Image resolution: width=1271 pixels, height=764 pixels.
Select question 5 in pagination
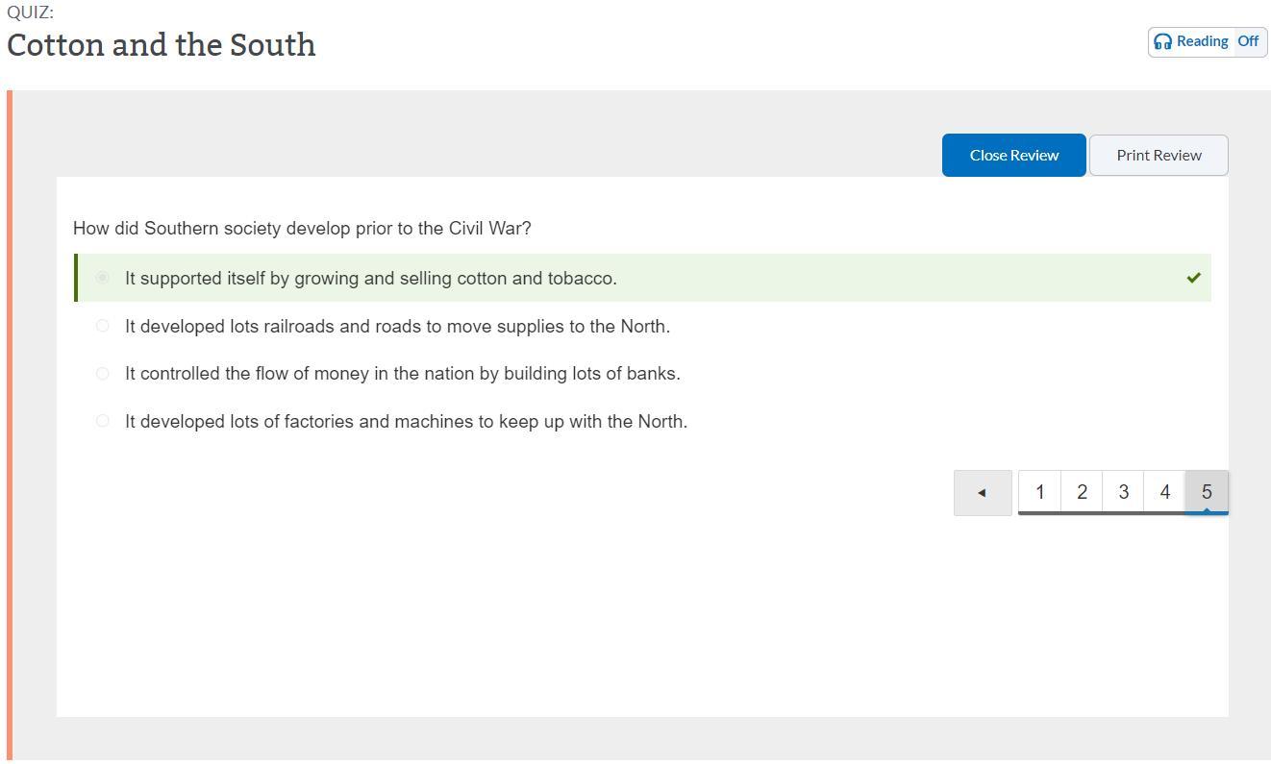[x=1207, y=492]
